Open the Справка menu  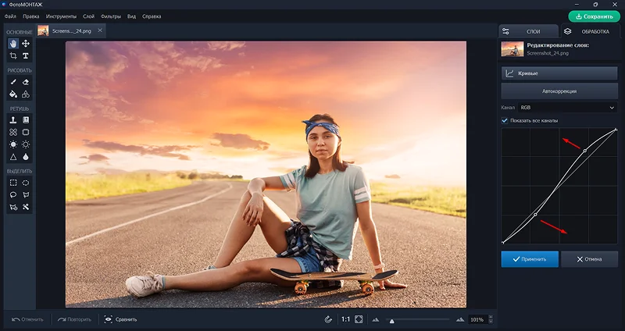pos(152,16)
